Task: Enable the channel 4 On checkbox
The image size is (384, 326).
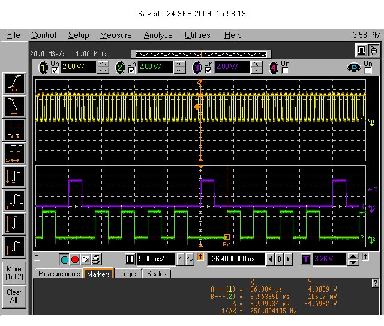Action: pos(284,71)
